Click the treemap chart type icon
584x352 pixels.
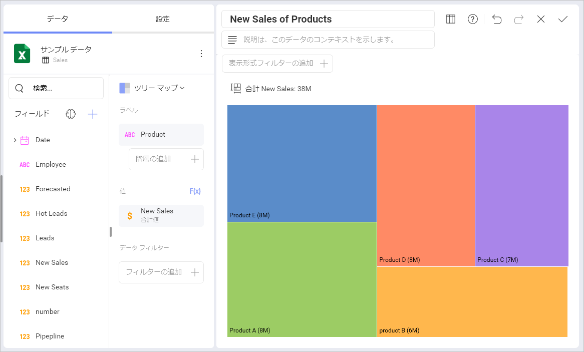click(x=124, y=88)
